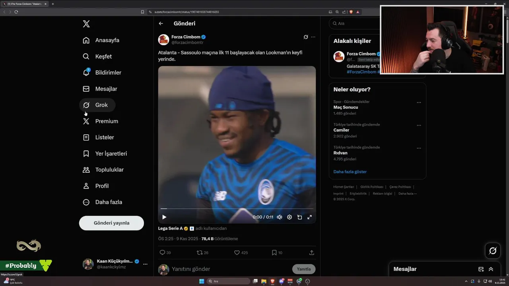Viewport: 509px width, 286px height.
Task: Open the post's three-dot more menu
Action: click(313, 37)
